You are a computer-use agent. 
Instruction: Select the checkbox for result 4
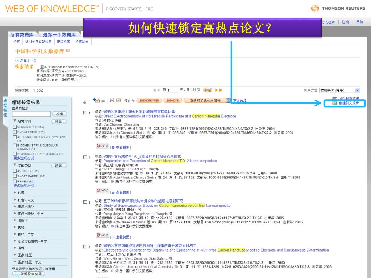click(x=85, y=247)
